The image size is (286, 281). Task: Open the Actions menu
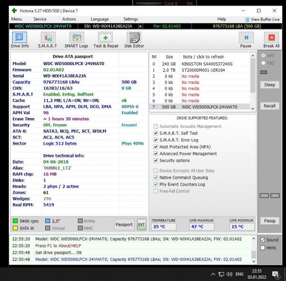coord(68,19)
